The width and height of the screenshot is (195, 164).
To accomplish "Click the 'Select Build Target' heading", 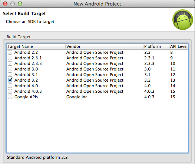I will point(24,14).
